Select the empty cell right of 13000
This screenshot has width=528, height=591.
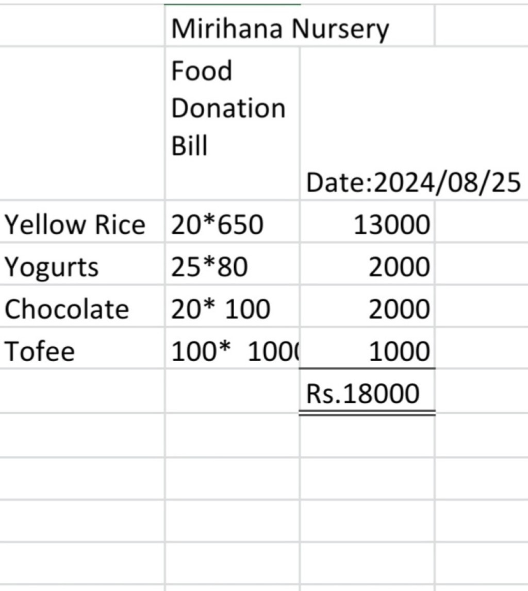coord(482,221)
